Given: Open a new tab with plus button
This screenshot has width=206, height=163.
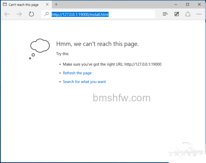Looking at the screenshot, I should [x=56, y=4].
